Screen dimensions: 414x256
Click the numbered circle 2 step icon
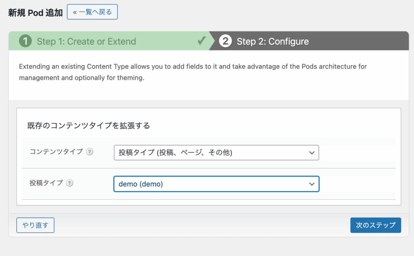[x=225, y=41]
